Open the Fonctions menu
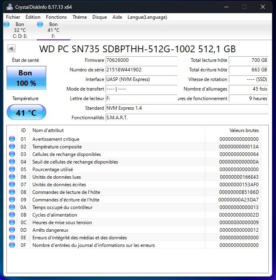This screenshot has height=280, width=276. pyautogui.click(x=56, y=17)
